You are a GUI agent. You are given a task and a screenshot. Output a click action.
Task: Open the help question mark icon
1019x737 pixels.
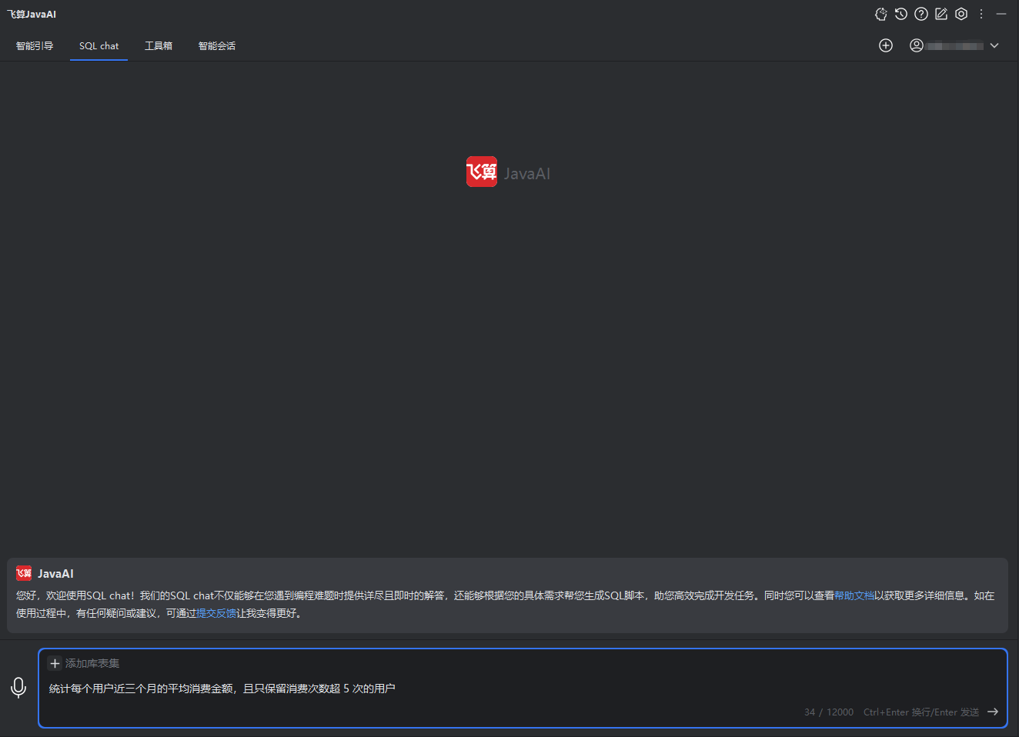pos(921,14)
